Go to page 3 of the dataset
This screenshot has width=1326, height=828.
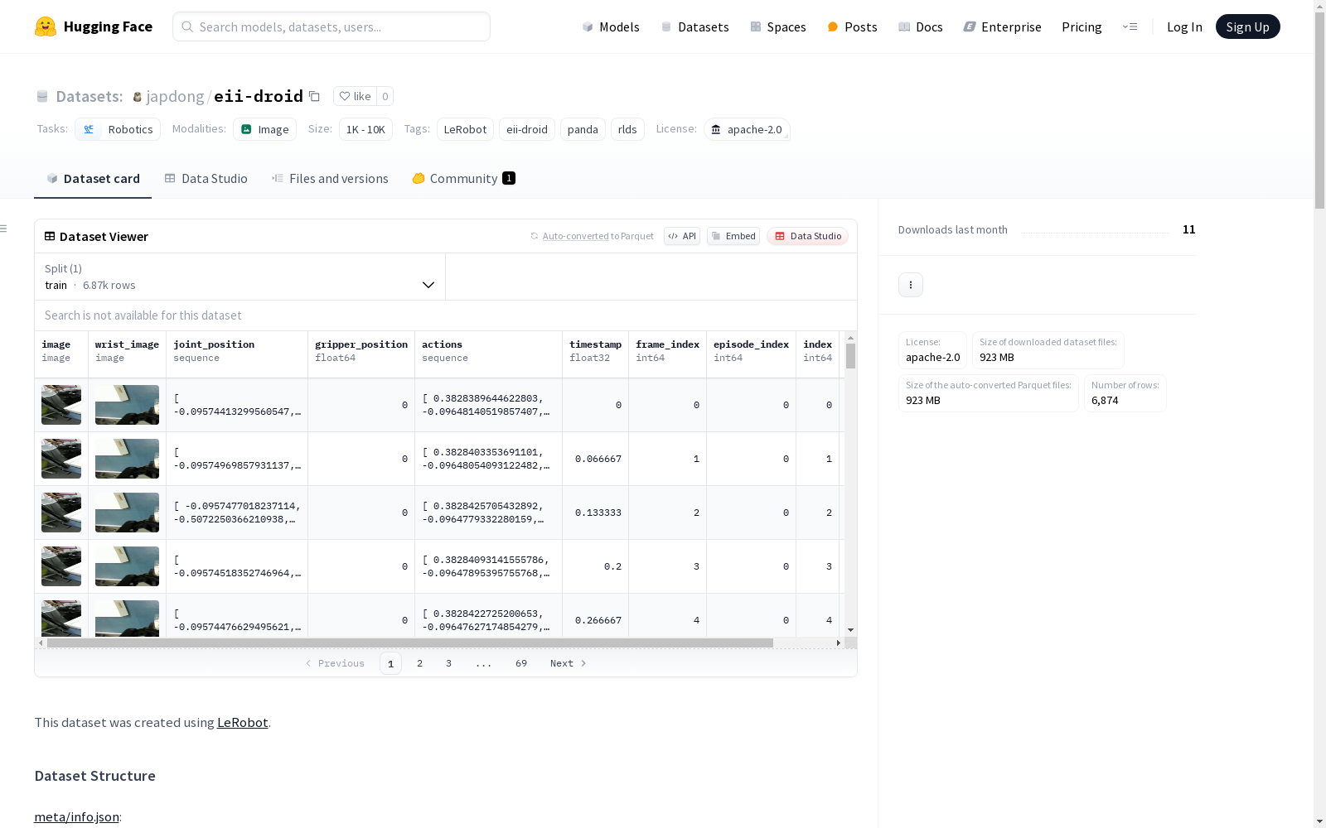point(449,663)
